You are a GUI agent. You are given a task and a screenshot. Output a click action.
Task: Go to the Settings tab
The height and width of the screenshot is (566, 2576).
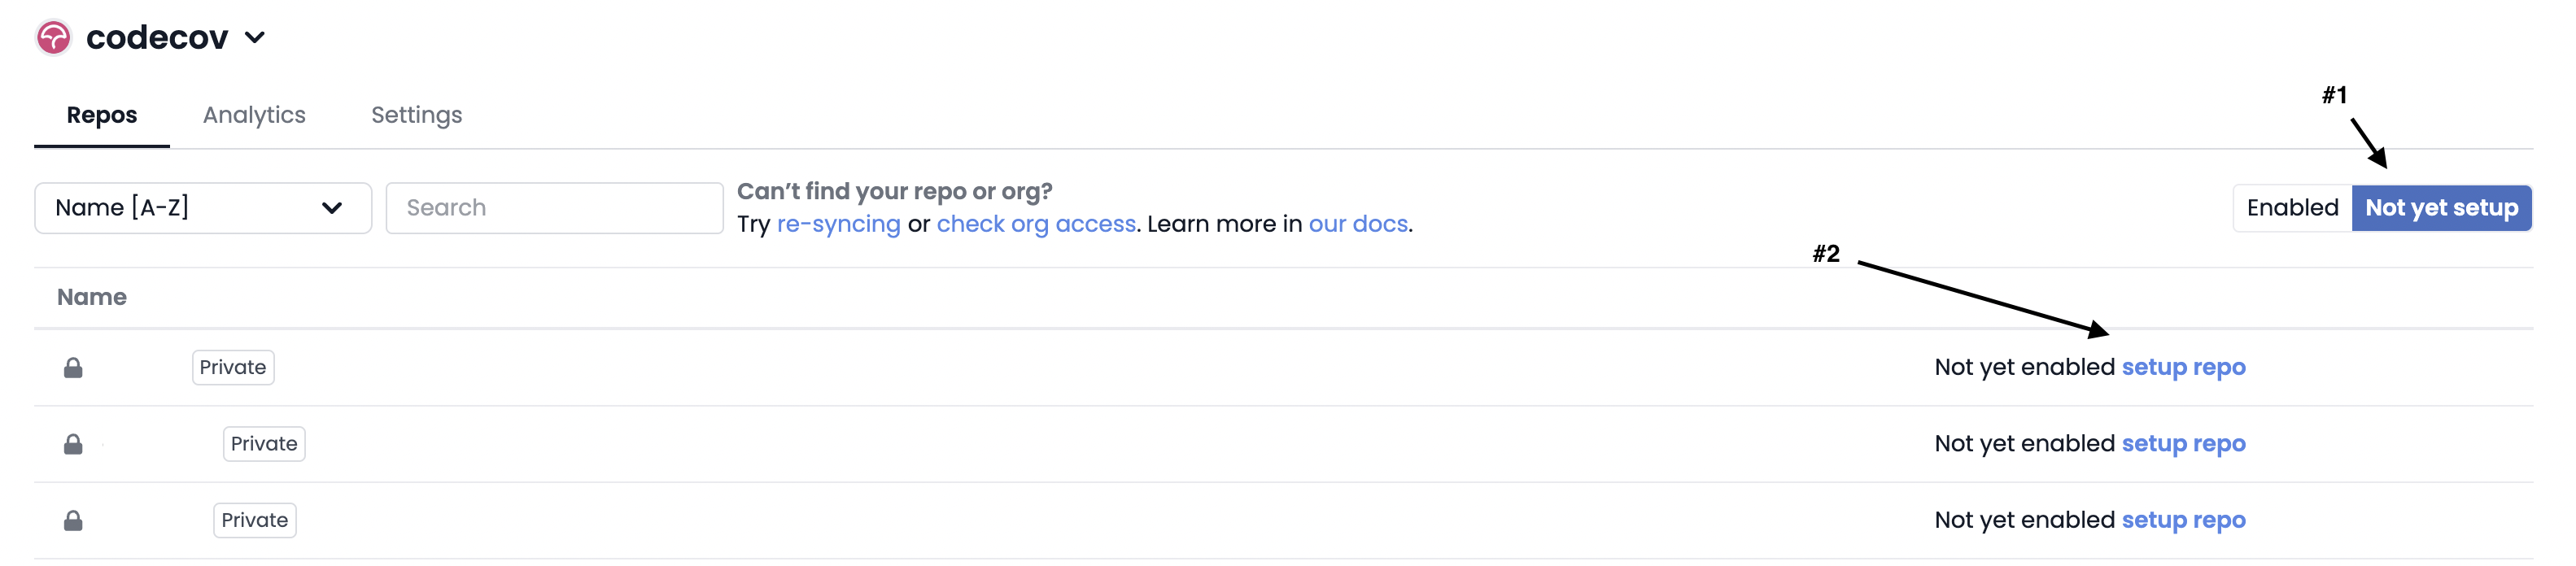(x=416, y=115)
